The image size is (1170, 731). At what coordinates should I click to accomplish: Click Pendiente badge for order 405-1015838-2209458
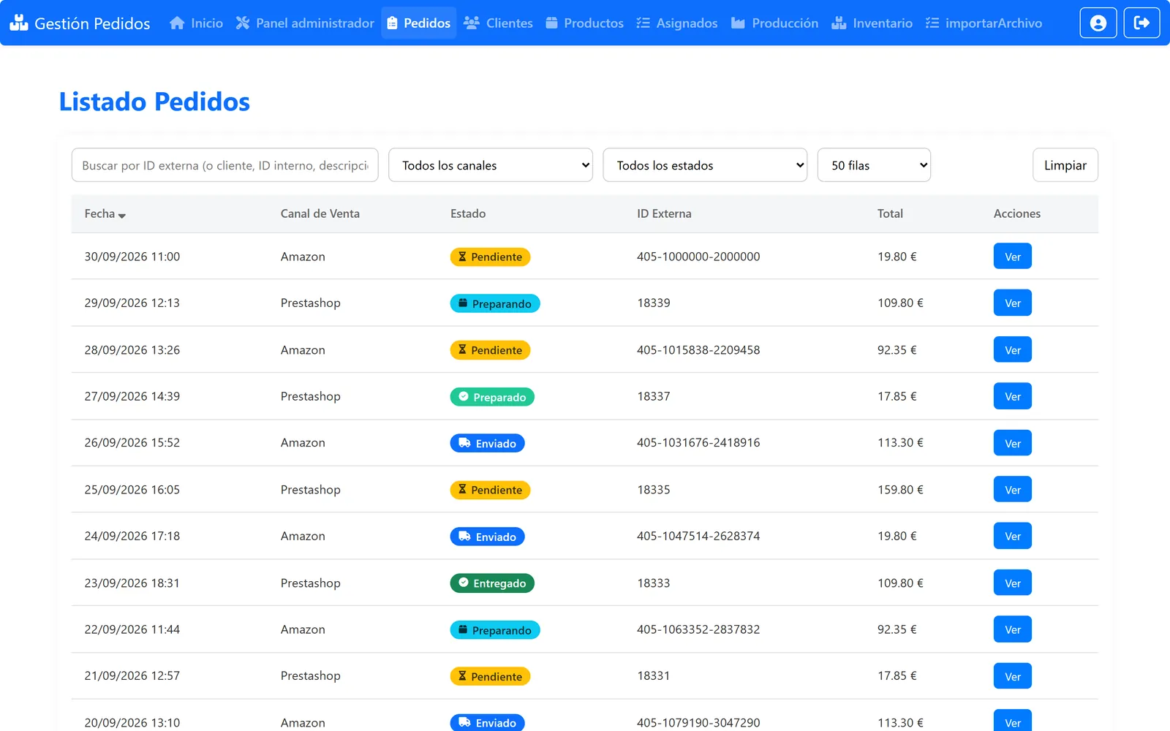pyautogui.click(x=490, y=350)
